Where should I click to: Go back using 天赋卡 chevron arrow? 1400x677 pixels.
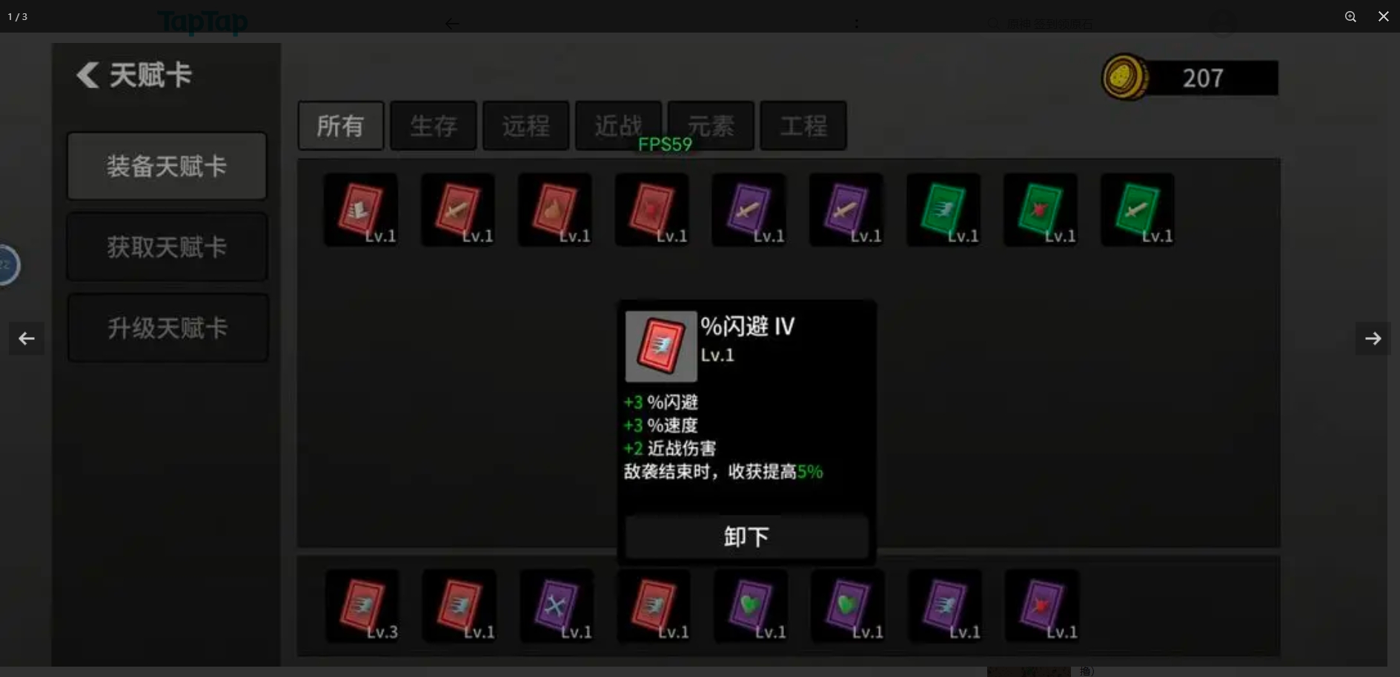click(x=87, y=75)
